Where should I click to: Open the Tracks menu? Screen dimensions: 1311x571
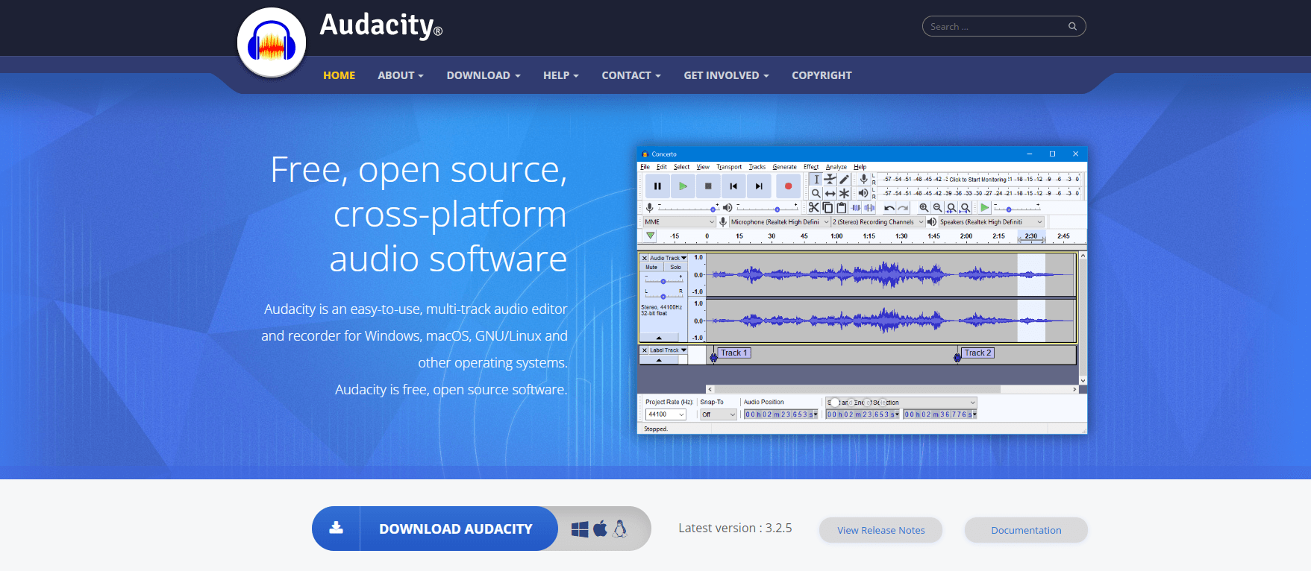pos(757,167)
